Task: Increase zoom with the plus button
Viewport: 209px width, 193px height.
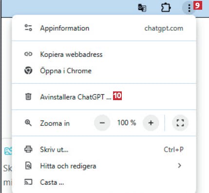Action: [x=151, y=123]
